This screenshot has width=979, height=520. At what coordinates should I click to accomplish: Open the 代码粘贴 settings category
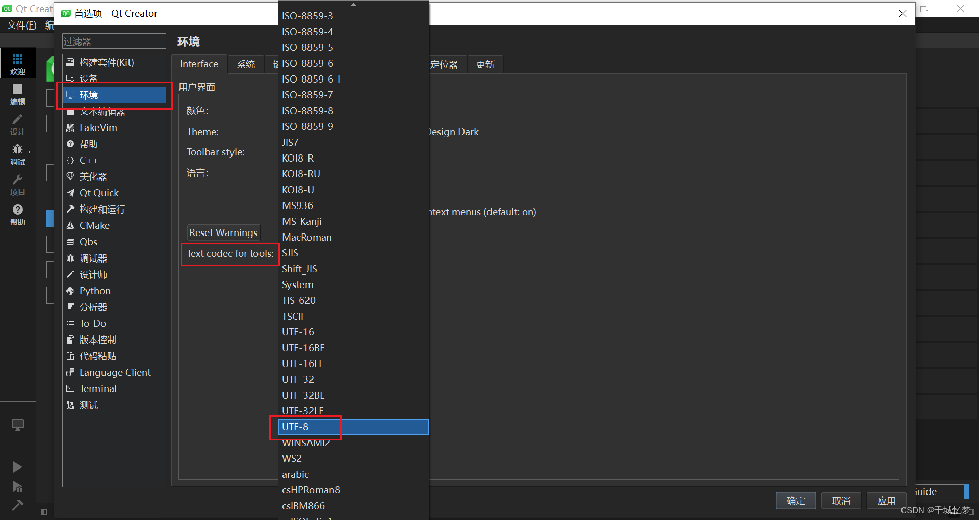[x=114, y=356]
